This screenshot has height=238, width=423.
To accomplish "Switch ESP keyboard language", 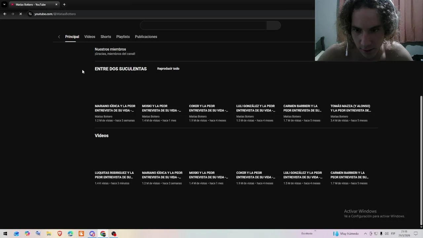I will click(393, 234).
